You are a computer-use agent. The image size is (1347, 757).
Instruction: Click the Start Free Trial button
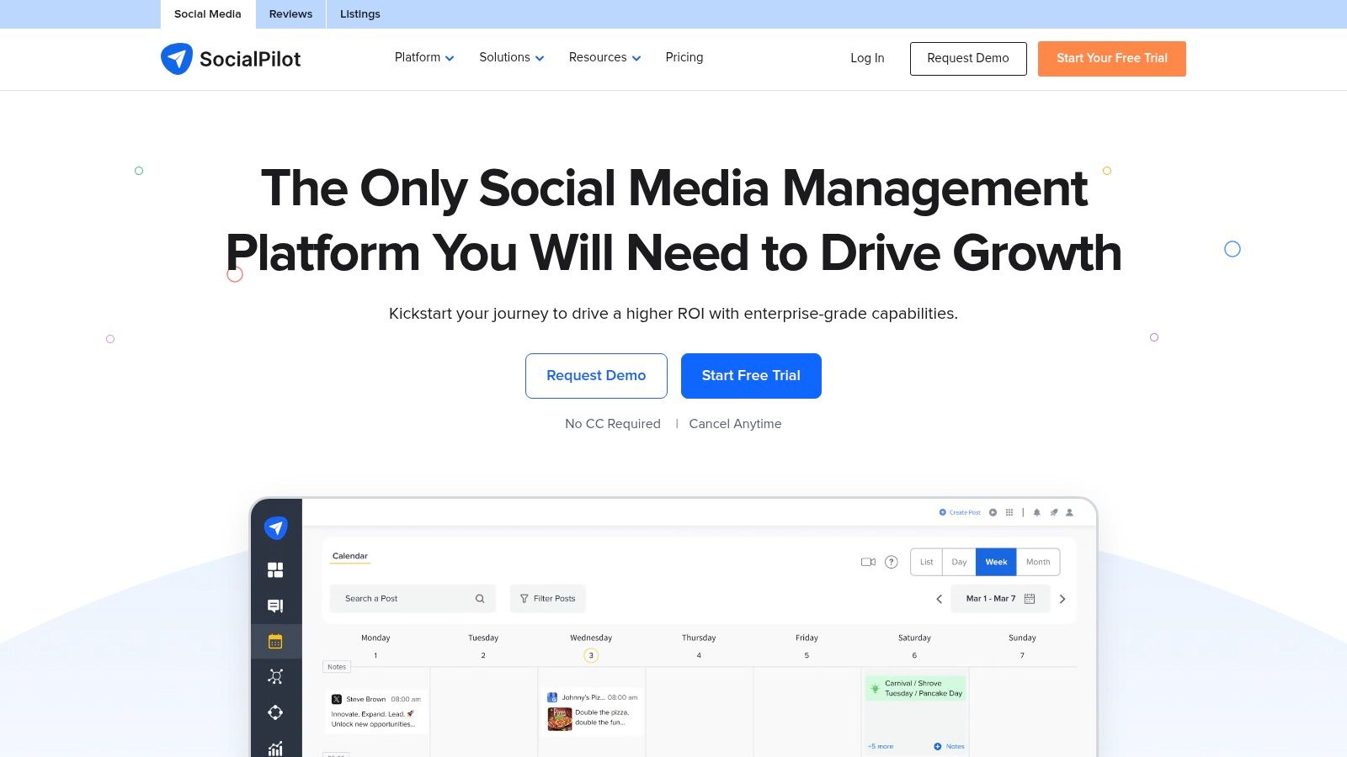[x=751, y=375]
